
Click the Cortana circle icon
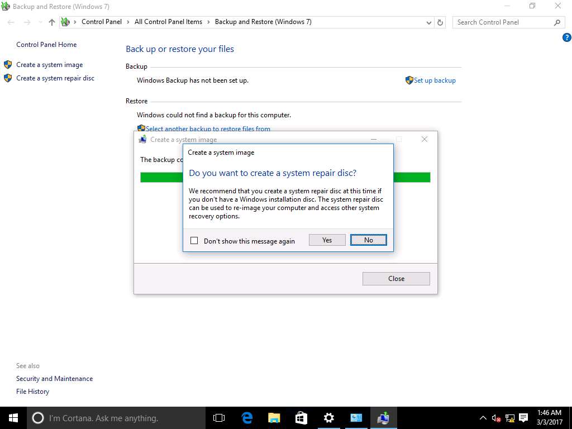click(x=38, y=418)
